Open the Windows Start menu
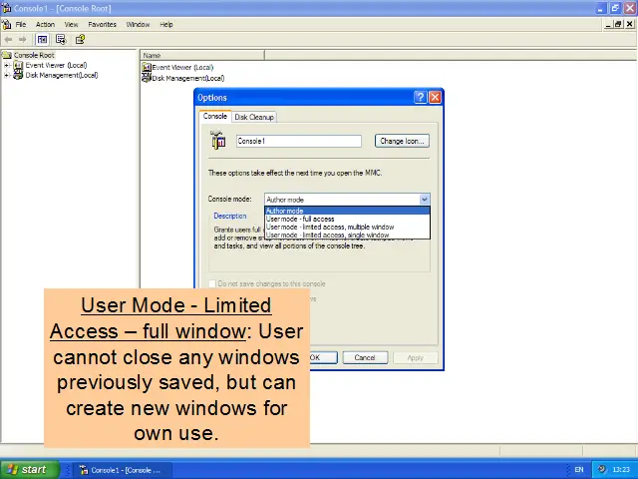 coord(27,469)
